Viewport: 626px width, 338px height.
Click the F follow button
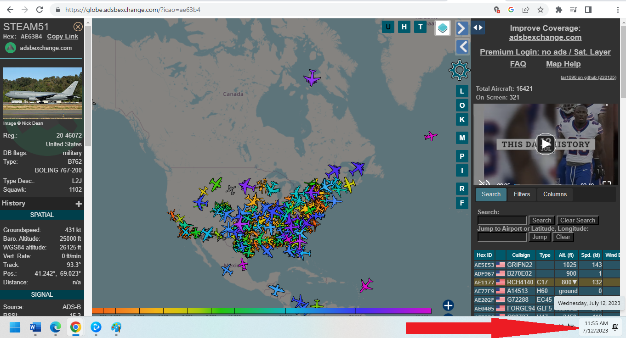(x=462, y=203)
